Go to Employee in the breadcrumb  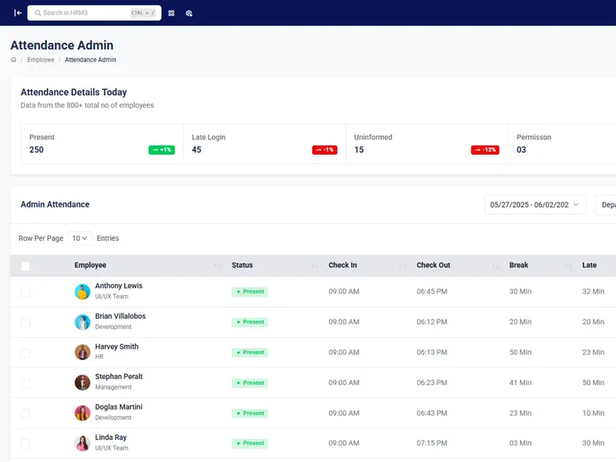41,59
